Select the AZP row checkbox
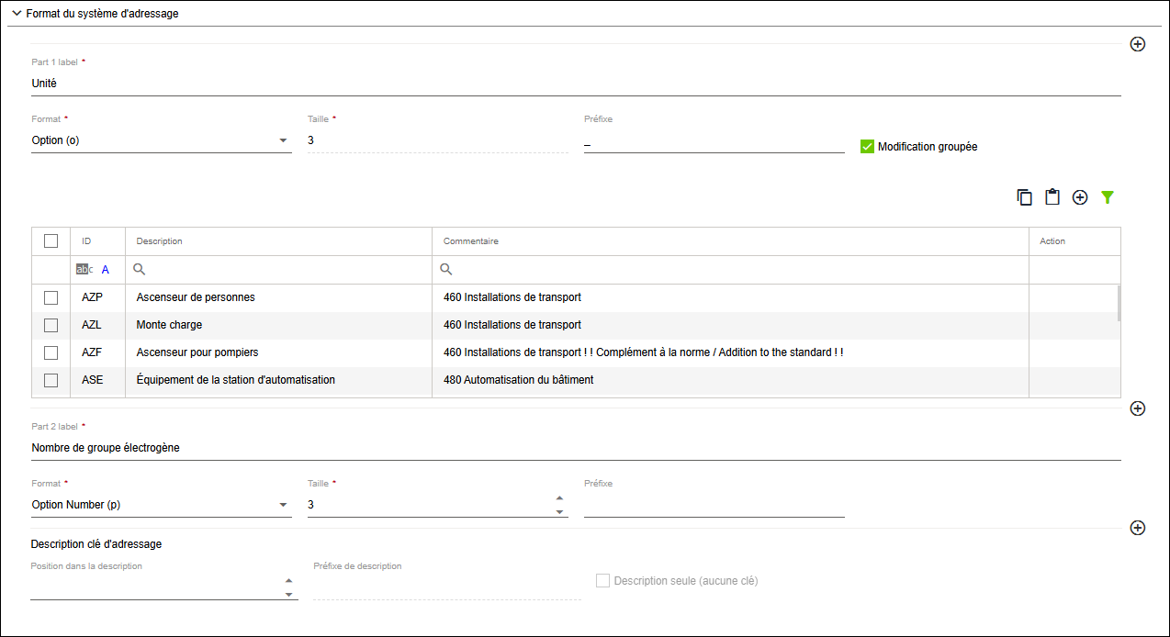Screen dimensions: 1170x637 pos(51,297)
